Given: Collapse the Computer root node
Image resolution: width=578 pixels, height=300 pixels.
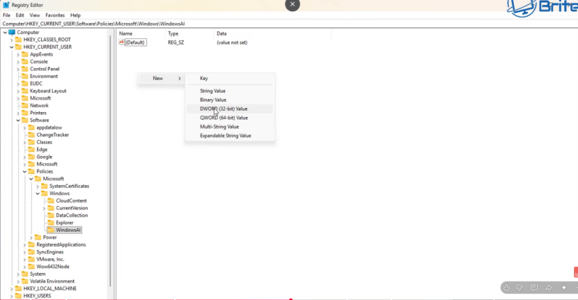Looking at the screenshot, I should 5,33.
